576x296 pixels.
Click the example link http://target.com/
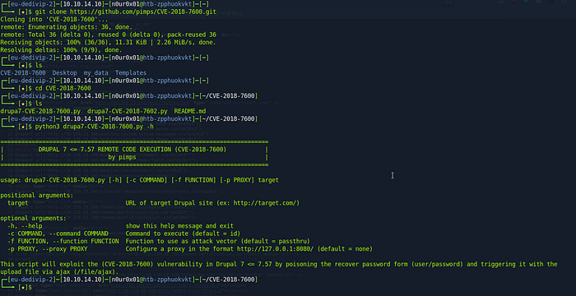pos(265,203)
